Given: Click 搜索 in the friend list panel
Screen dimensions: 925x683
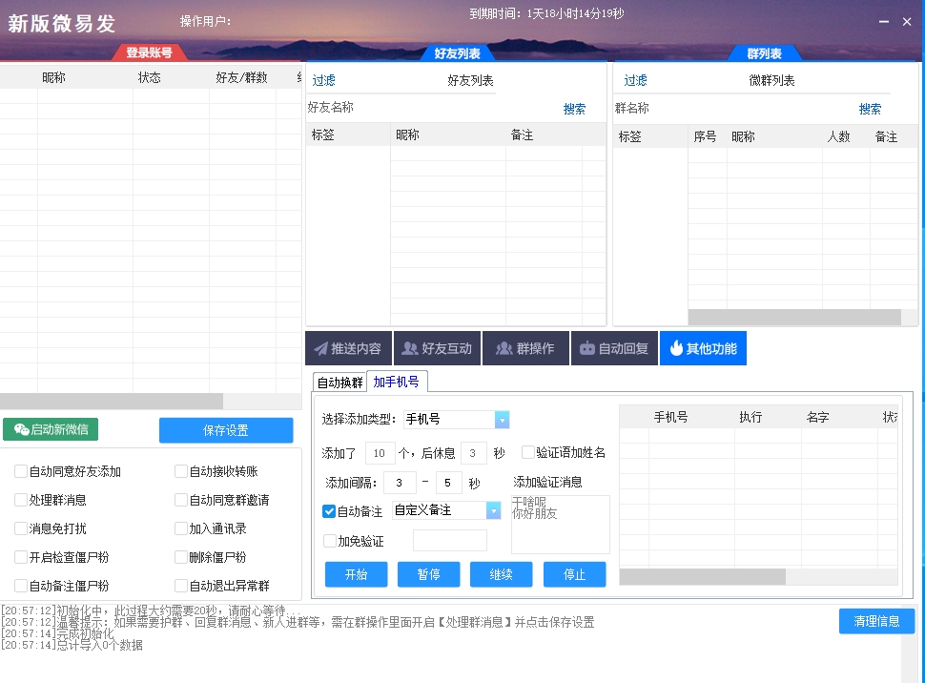Looking at the screenshot, I should [x=575, y=109].
